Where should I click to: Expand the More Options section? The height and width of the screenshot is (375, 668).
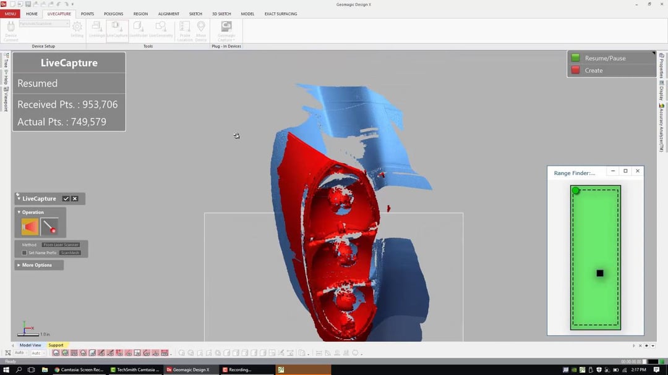[37, 265]
